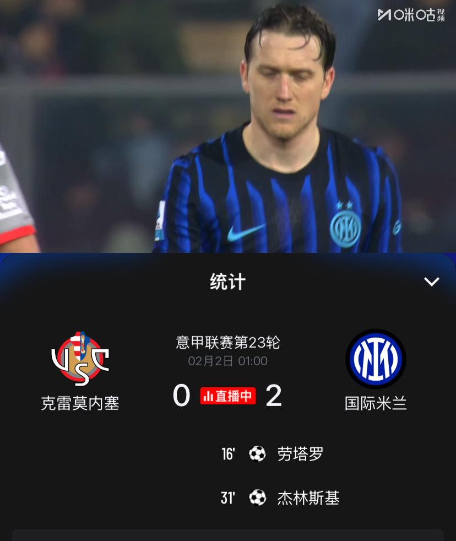Click the bar chart icon in live badge
456x541 pixels.
point(208,396)
